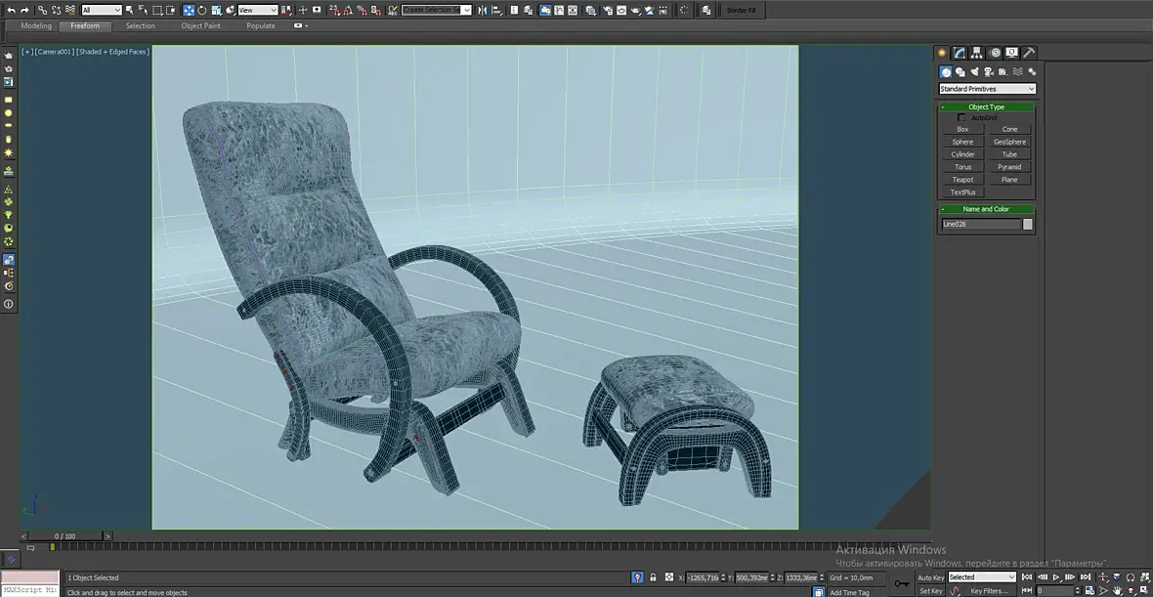Switch to the Hierarchy panel icon
1153x597 pixels.
(977, 53)
